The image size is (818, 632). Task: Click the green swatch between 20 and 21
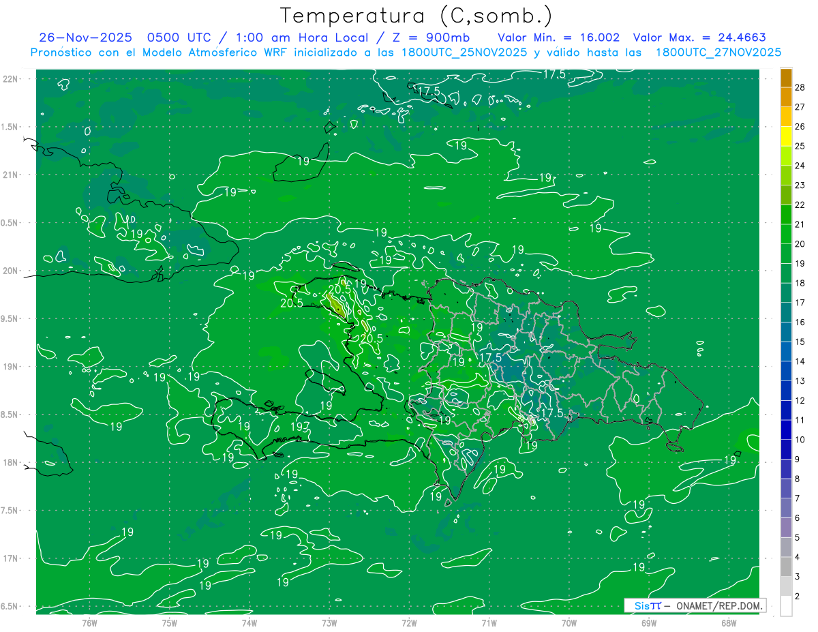[786, 234]
